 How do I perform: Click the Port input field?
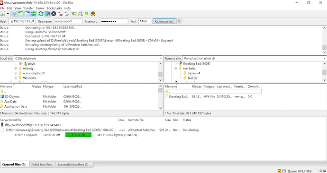click(x=144, y=21)
